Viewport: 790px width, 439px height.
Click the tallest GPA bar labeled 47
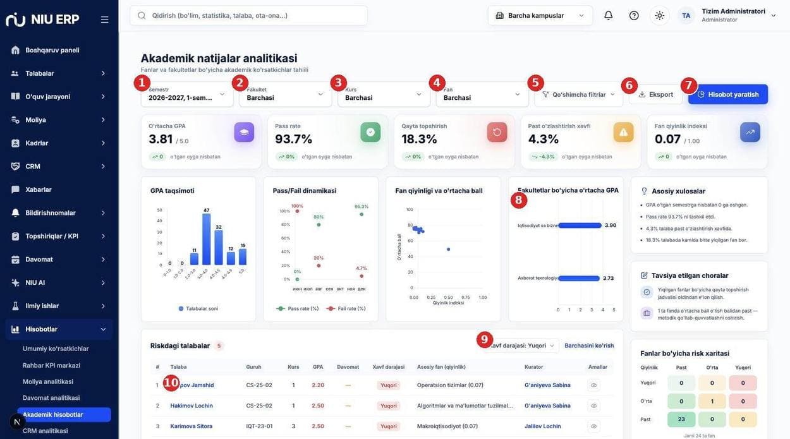[206, 239]
